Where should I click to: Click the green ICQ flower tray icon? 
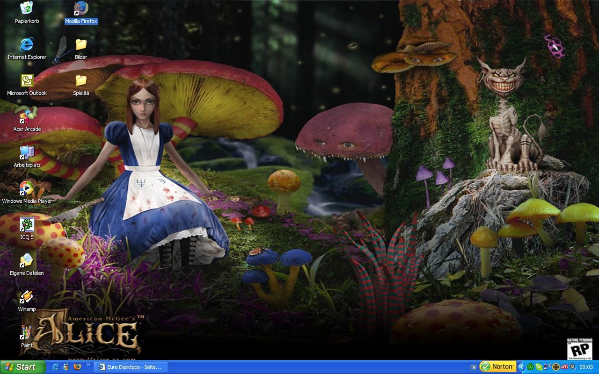point(531,367)
